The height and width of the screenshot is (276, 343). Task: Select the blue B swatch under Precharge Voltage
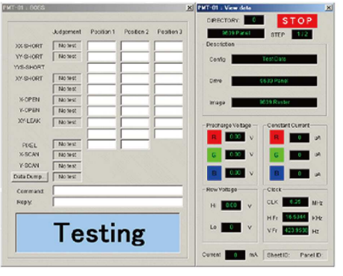214,173
